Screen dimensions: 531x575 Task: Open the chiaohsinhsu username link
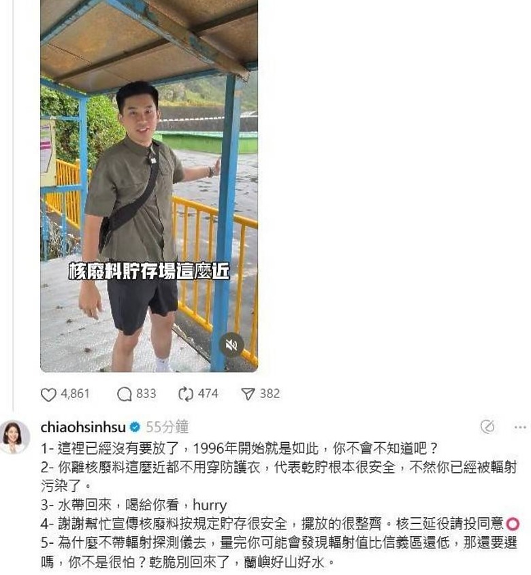click(x=83, y=427)
